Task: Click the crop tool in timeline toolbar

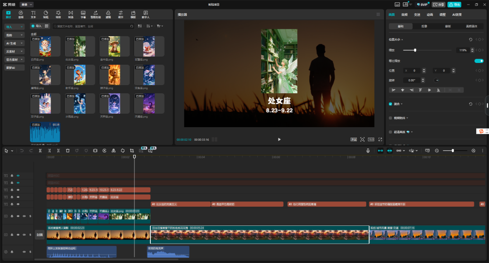Action: click(132, 150)
